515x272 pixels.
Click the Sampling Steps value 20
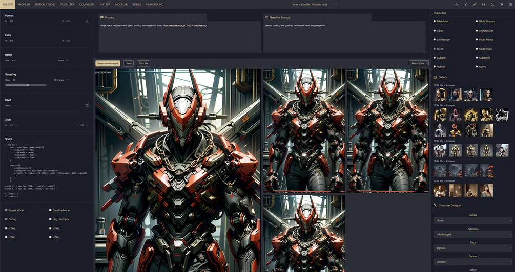pyautogui.click(x=14, y=80)
